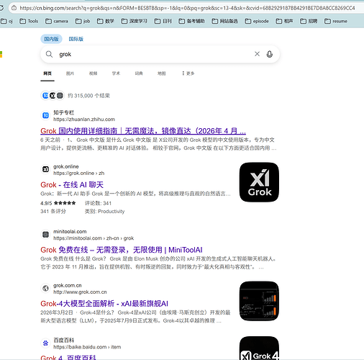
Task: Click the grok.online site name
Action: pyautogui.click(x=66, y=166)
